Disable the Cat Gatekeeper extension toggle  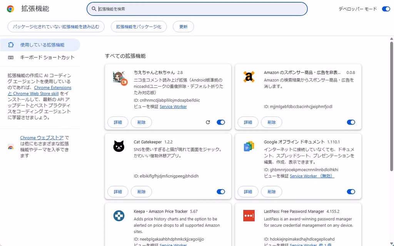pos(221,192)
